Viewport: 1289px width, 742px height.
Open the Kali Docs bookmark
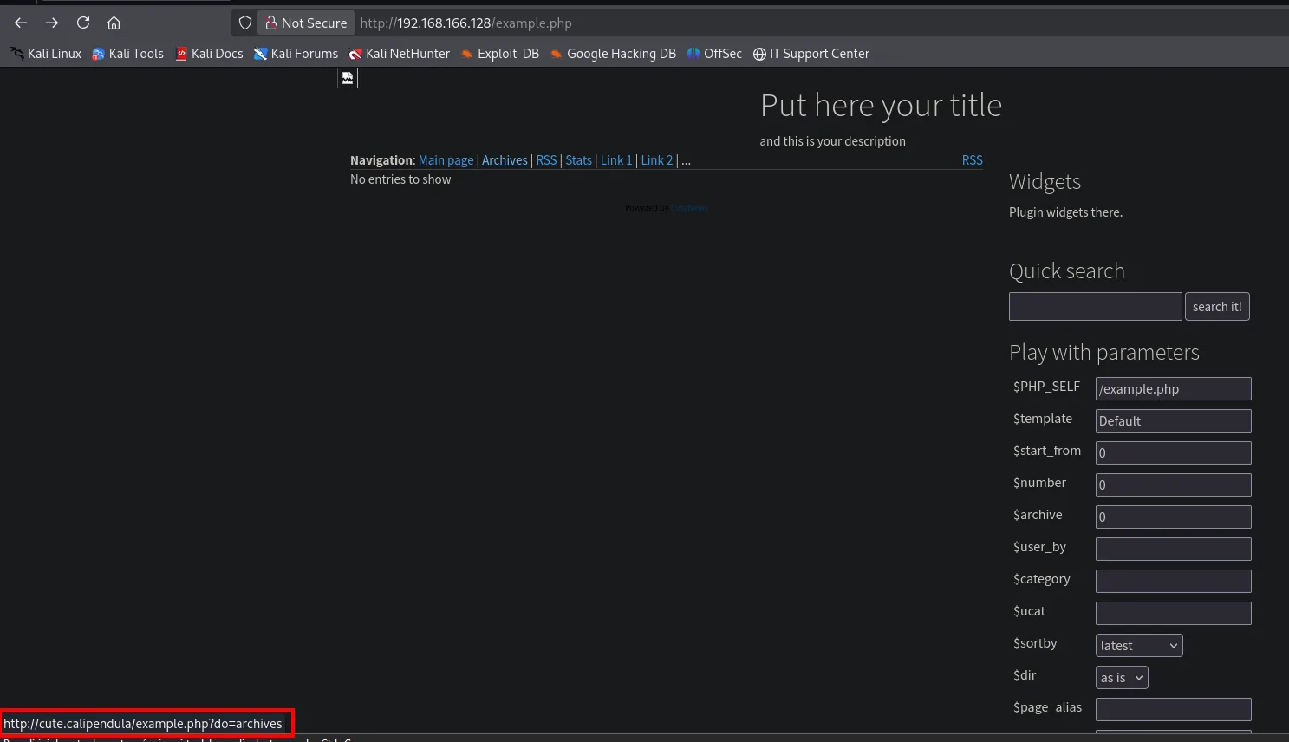point(209,54)
